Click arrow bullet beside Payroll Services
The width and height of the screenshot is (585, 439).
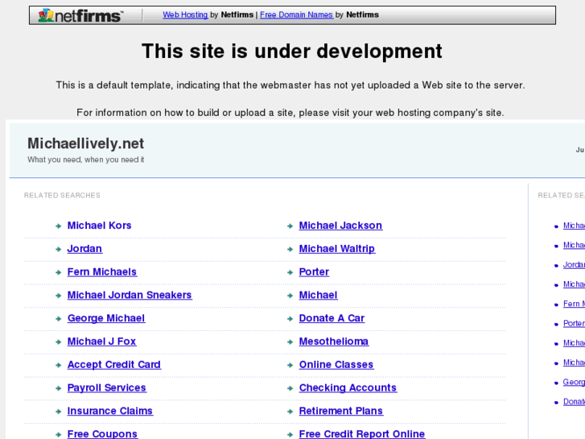click(58, 387)
